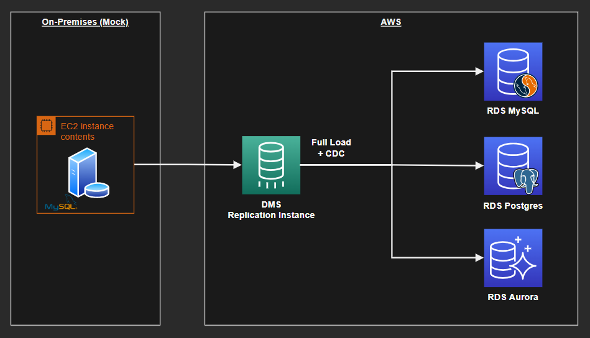Viewport: 590px width, 338px height.
Task: Select the 'On-Premises (Mock)' heading
Action: coord(85,22)
